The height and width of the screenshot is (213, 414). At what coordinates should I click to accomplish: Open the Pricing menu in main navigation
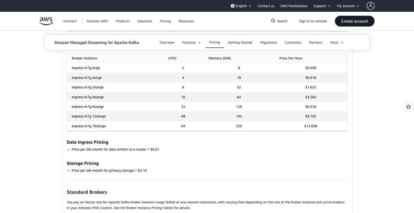point(165,21)
